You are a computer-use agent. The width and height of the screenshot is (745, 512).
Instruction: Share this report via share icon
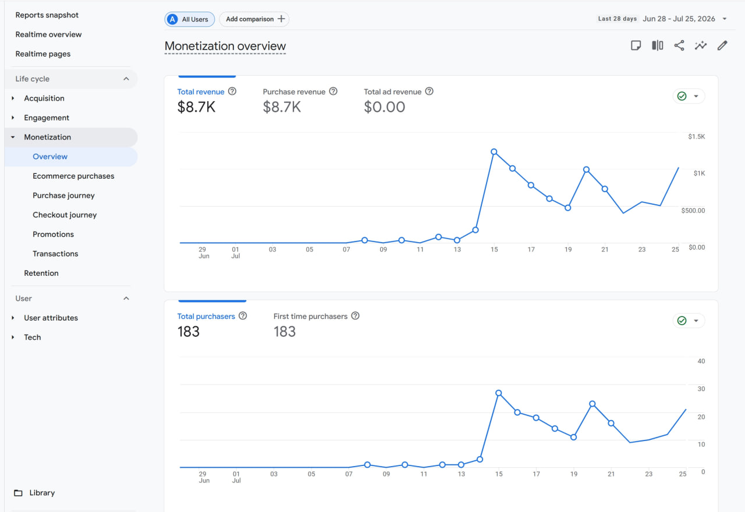[x=679, y=45]
